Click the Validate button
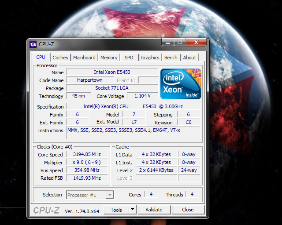 click(154, 210)
